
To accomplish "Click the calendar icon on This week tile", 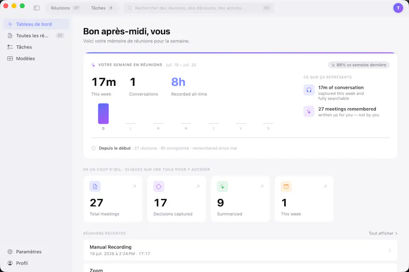I will point(286,186).
